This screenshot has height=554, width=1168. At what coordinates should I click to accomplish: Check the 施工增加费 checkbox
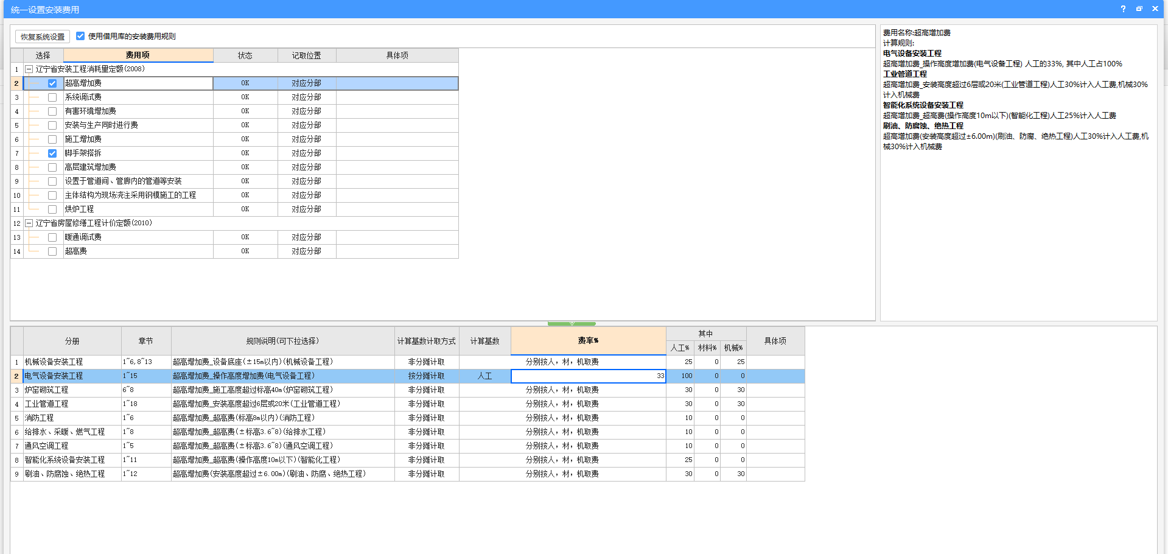[52, 139]
